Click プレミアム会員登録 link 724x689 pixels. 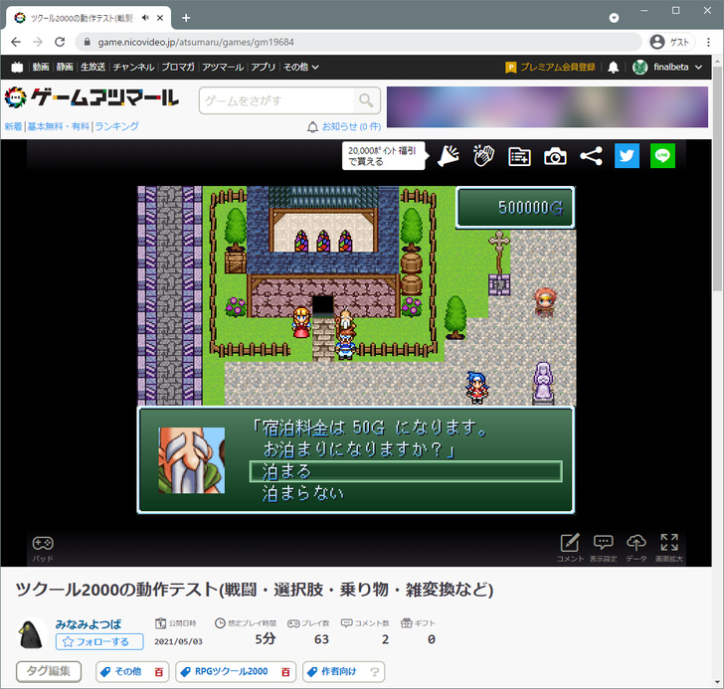point(550,68)
